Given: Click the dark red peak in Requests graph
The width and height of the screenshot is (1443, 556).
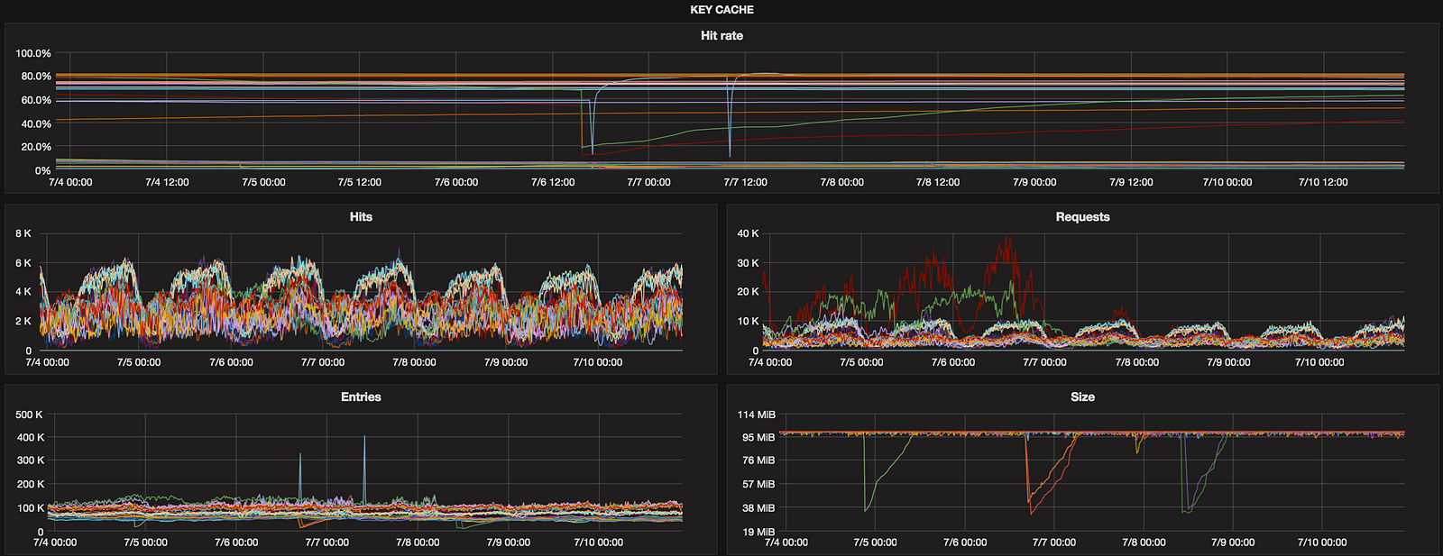Looking at the screenshot, I should 1007,240.
